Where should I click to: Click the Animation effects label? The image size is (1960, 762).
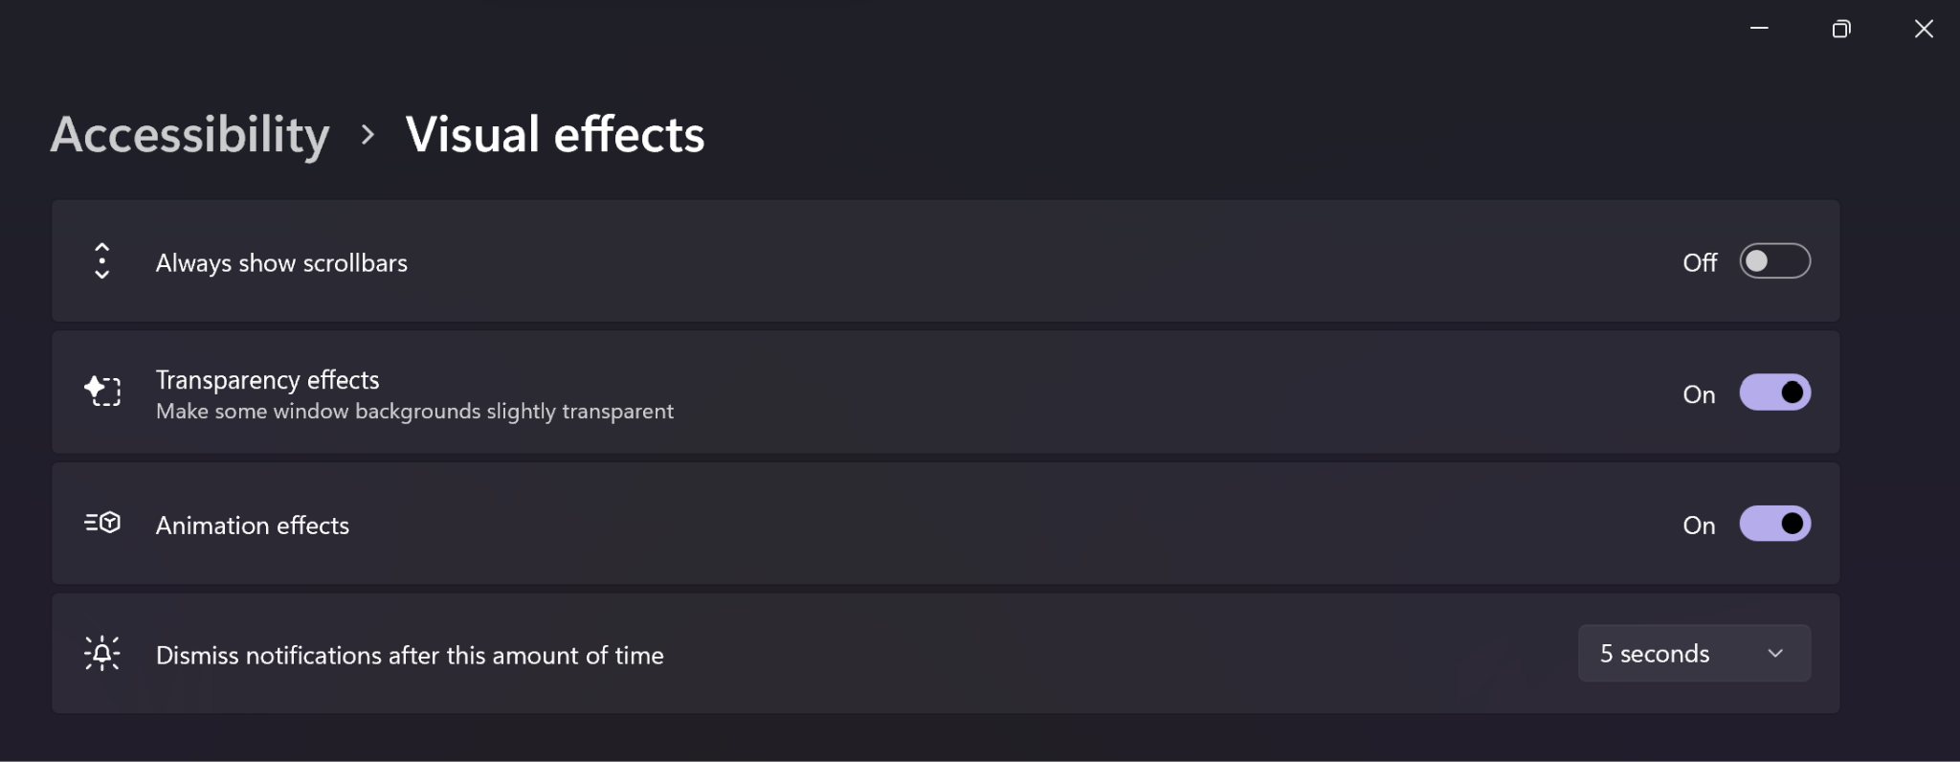click(x=252, y=526)
